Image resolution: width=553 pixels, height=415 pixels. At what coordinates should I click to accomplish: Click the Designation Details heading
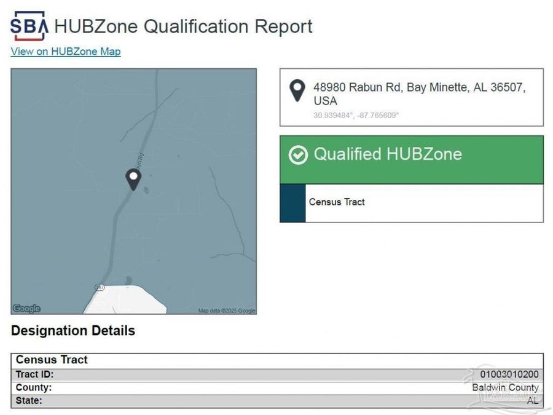[x=73, y=331]
